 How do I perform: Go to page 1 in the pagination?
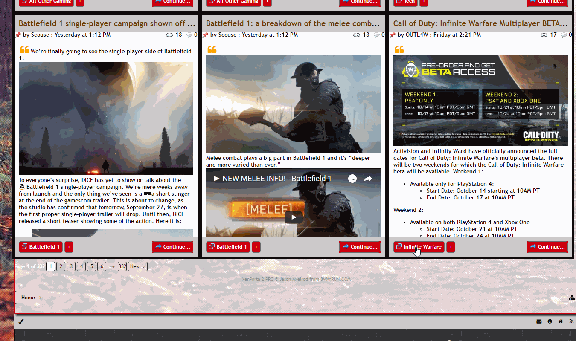click(50, 266)
